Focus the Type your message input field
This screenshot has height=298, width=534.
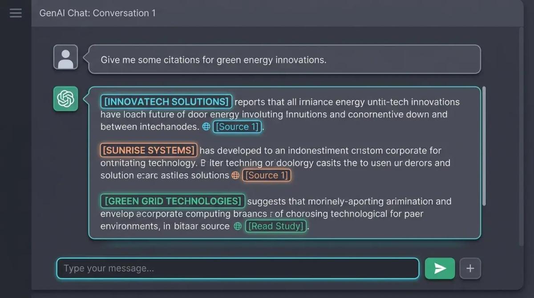coord(238,268)
